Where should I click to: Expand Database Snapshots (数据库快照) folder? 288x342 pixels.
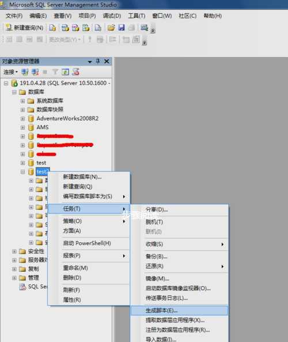[22, 110]
